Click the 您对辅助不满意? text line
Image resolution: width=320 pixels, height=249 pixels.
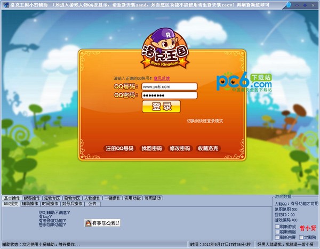[x=54, y=213]
